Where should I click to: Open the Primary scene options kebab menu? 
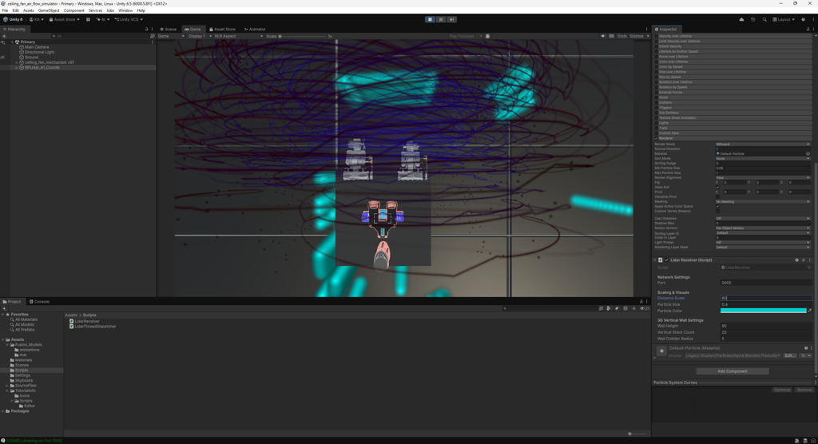click(153, 42)
